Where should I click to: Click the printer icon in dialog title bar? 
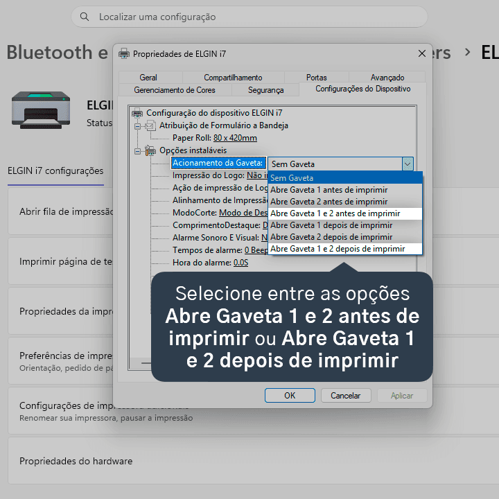pos(124,54)
